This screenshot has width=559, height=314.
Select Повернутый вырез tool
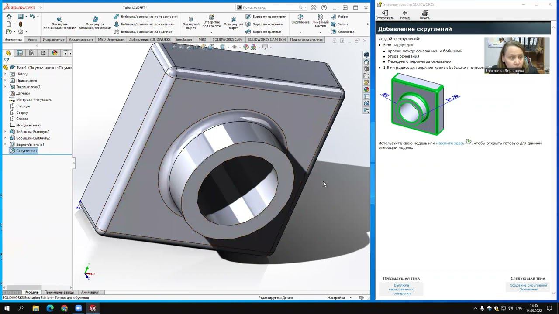click(233, 24)
